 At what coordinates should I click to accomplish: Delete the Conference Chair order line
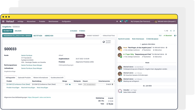[112, 84]
